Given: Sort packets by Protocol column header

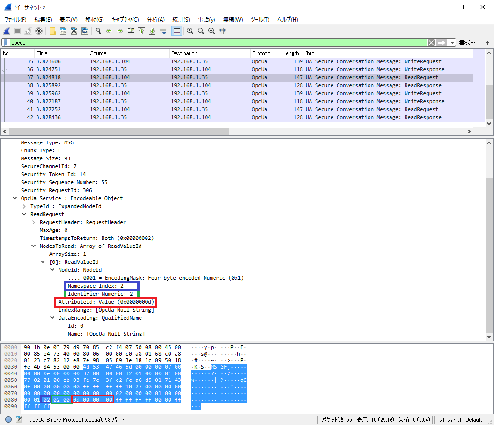Looking at the screenshot, I should click(x=265, y=53).
